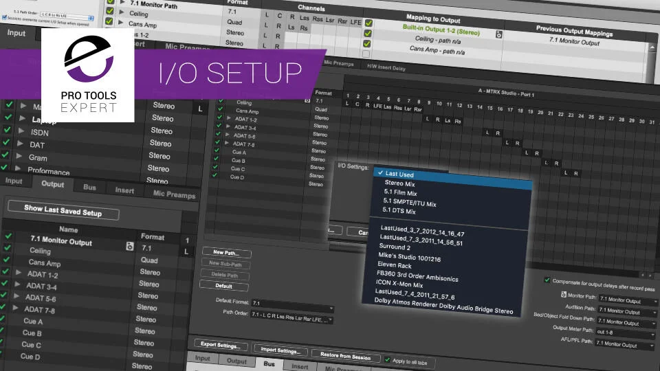
Task: Select Surround 2 setting
Action: coord(395,247)
